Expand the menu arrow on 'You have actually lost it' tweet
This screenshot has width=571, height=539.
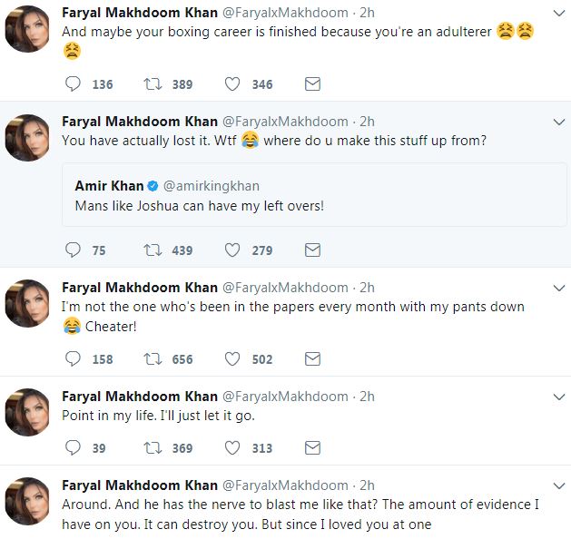(557, 121)
